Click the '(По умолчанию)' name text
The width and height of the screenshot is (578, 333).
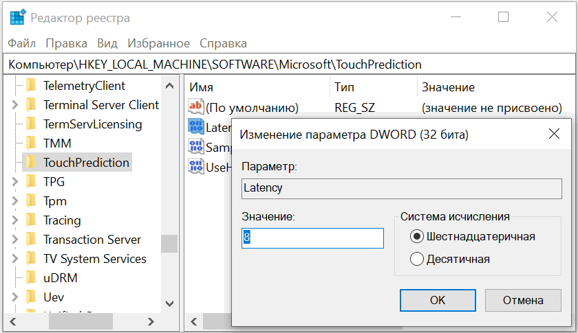pyautogui.click(x=252, y=107)
